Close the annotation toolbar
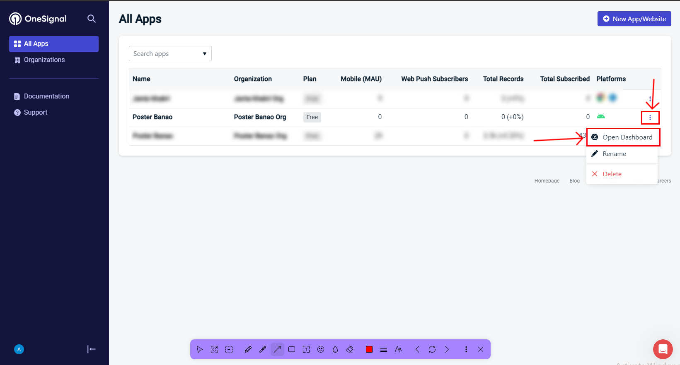The height and width of the screenshot is (365, 680). 481,349
